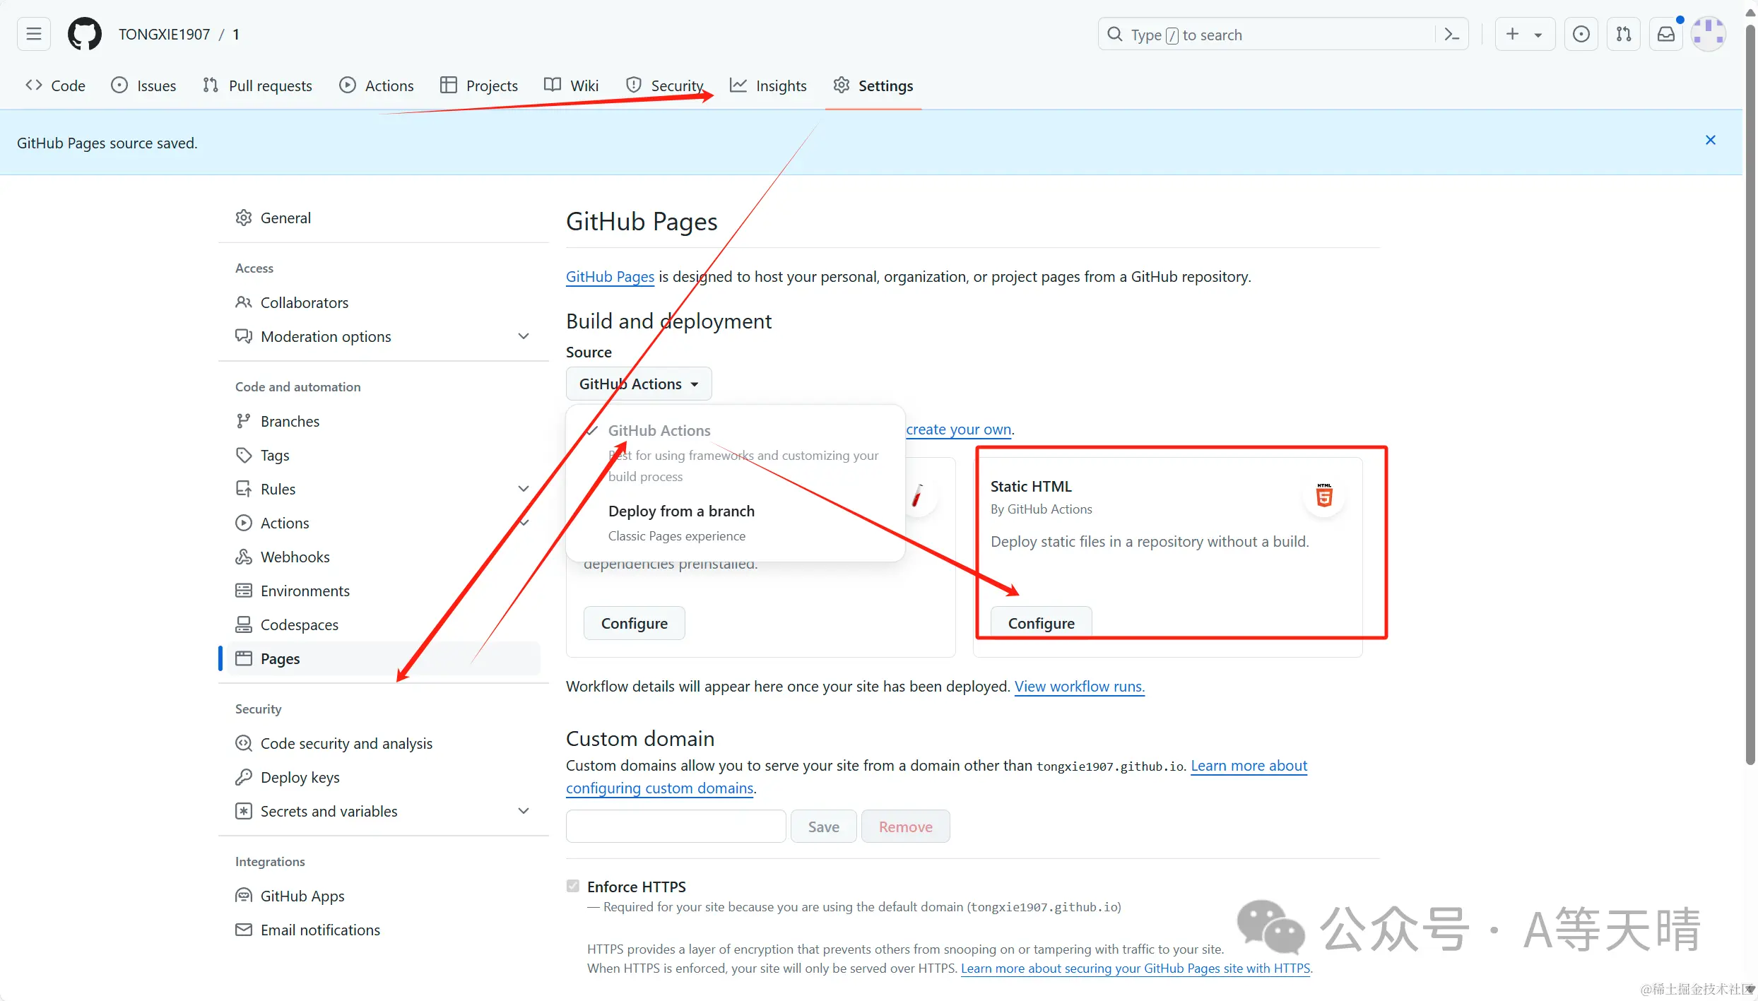Screen dimensions: 1758x1001
Task: Click Configure under Static HTML
Action: click(1041, 623)
